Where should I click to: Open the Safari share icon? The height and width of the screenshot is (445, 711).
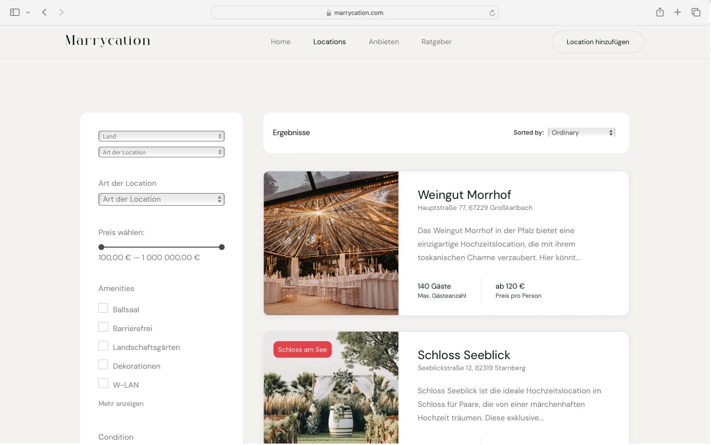pos(660,13)
